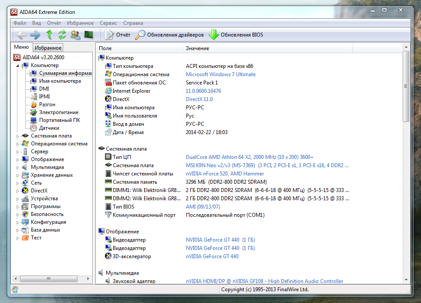Click the Конфигурация tree icon
The width and height of the screenshot is (421, 303).
click(25, 222)
